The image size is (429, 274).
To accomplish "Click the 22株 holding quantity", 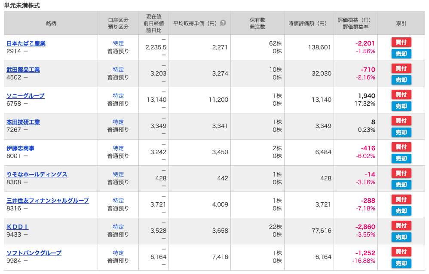I will (275, 227).
